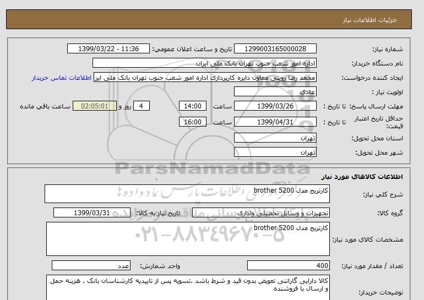The width and height of the screenshot is (424, 300).
Task: Click the label گروه کالا
Action: [390, 213]
